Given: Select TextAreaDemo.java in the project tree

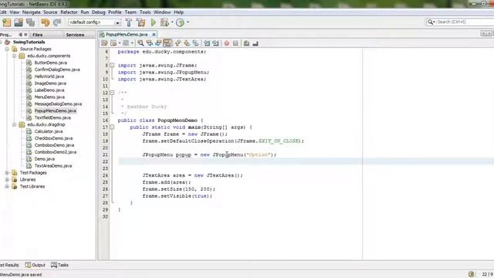Looking at the screenshot, I should point(53,166).
